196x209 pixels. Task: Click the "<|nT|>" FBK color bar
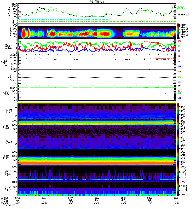pos(178,188)
